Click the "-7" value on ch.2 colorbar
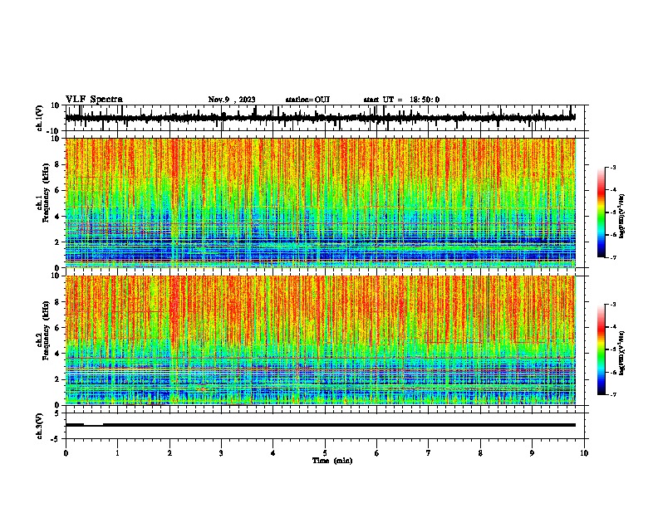The image size is (658, 508). point(613,395)
